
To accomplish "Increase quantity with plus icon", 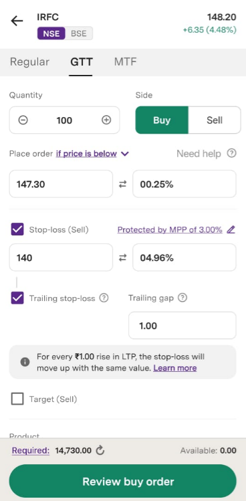I will [106, 120].
